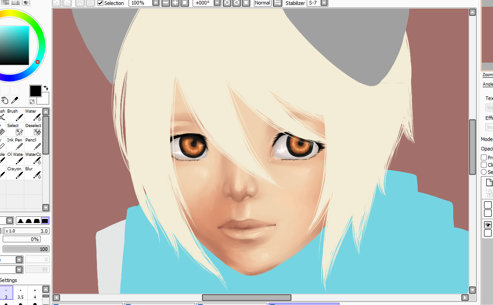
Task: Flip the canvas view horizontally
Action: tap(278, 3)
